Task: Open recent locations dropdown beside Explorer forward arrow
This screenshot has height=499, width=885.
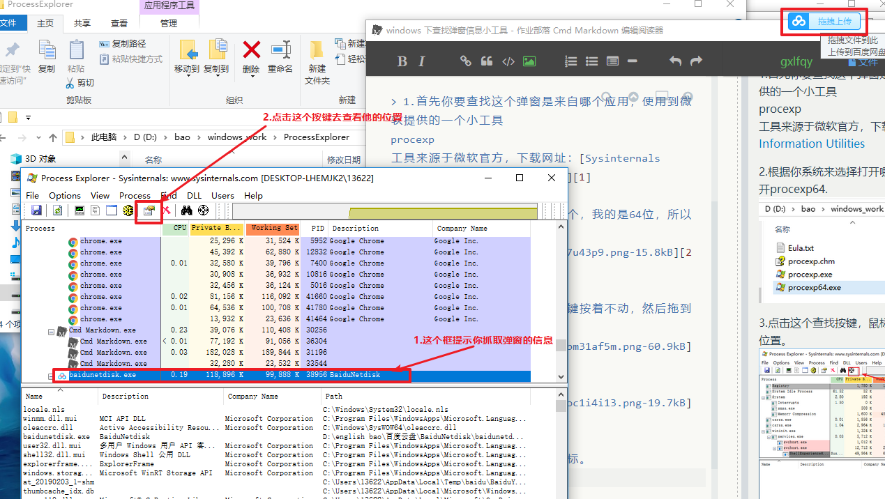Action: click(x=40, y=137)
